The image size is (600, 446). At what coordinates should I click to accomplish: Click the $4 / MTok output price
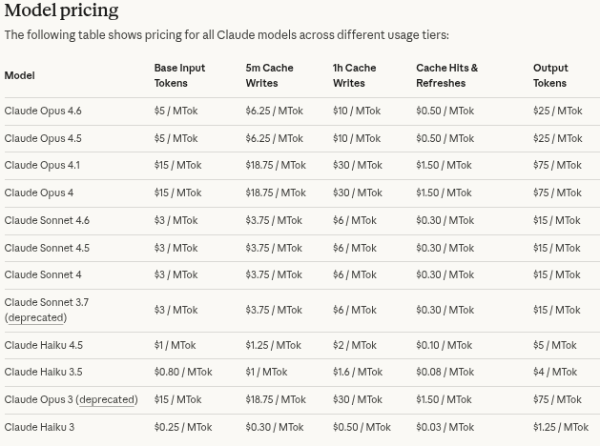tap(555, 372)
